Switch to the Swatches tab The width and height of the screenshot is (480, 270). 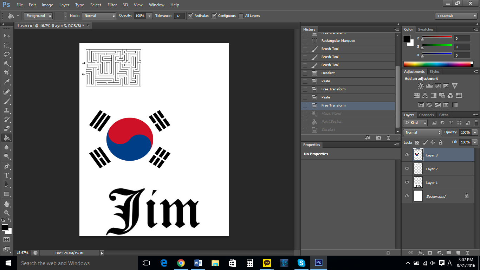coord(426,29)
